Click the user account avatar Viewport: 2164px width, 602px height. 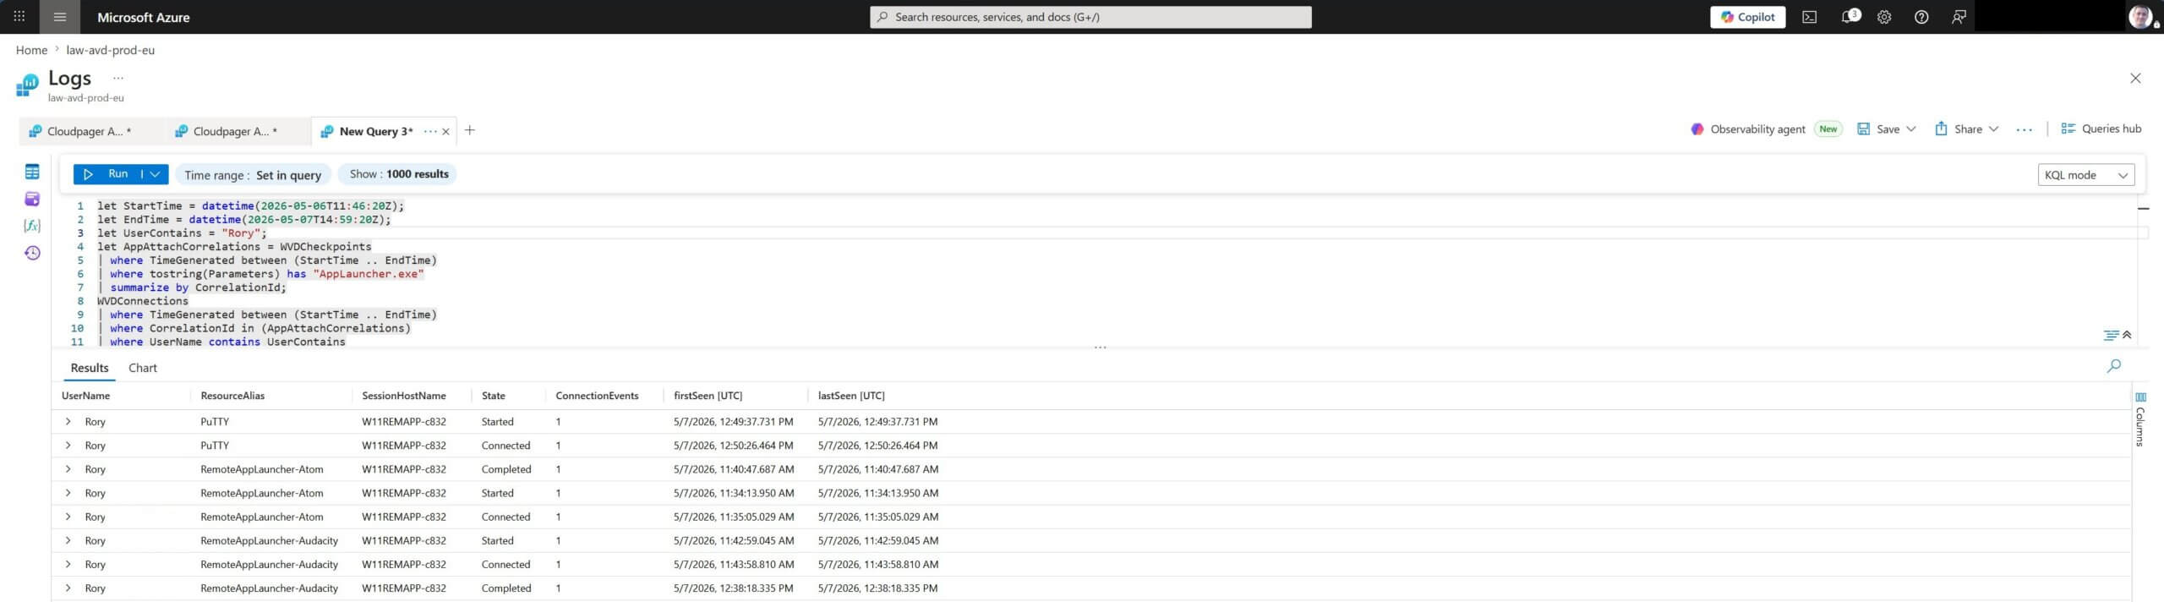[2140, 17]
